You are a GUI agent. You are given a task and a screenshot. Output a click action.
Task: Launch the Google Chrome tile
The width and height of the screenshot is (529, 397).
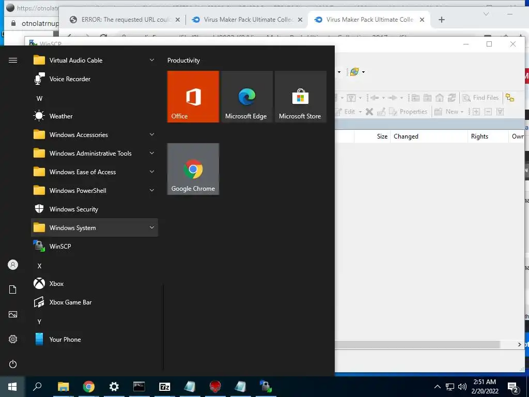[193, 169]
